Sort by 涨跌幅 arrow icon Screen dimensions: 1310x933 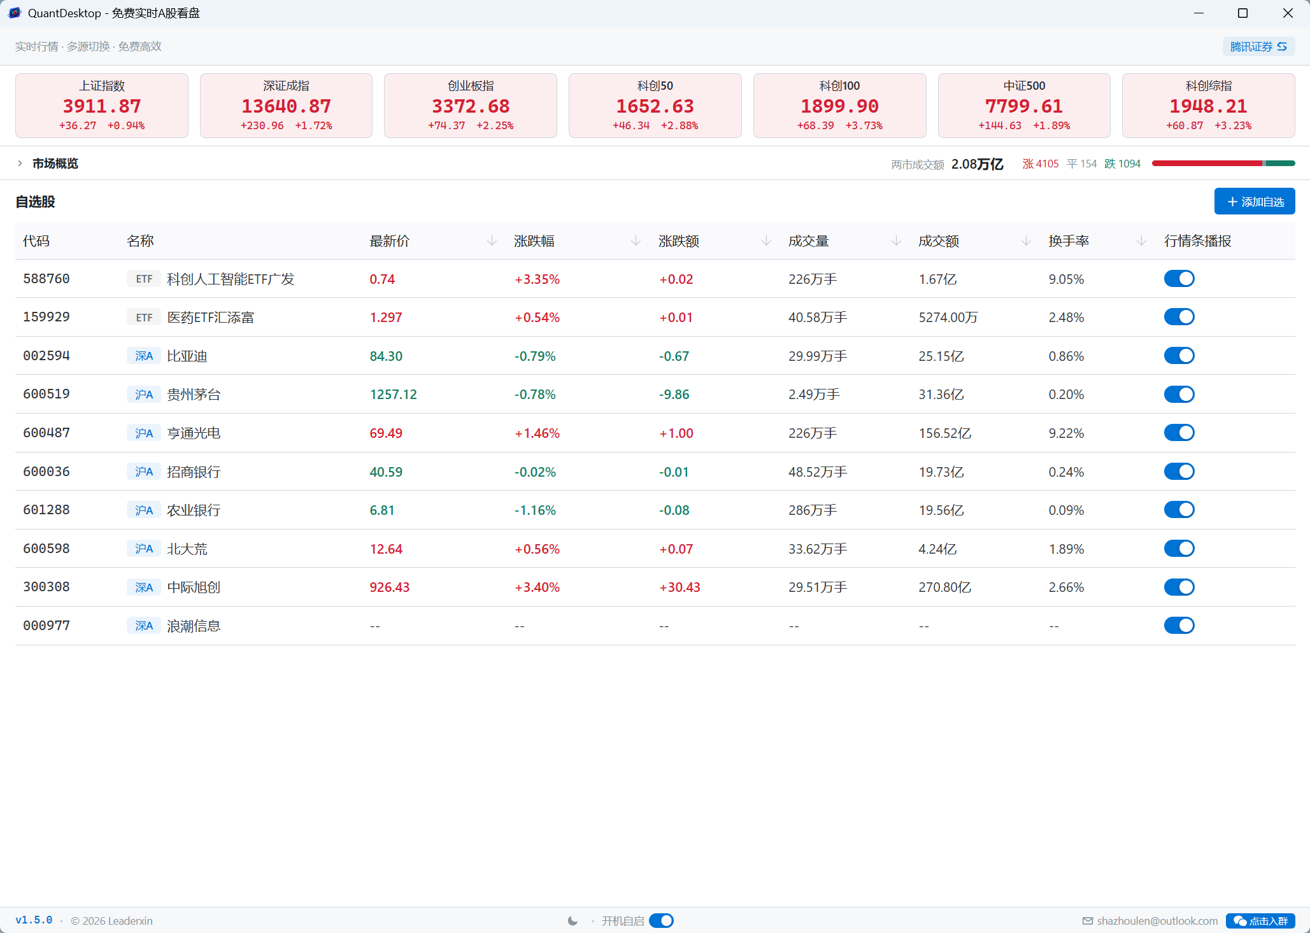tap(636, 241)
